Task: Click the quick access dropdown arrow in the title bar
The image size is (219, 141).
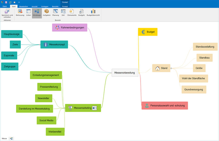Action: click(19, 2)
